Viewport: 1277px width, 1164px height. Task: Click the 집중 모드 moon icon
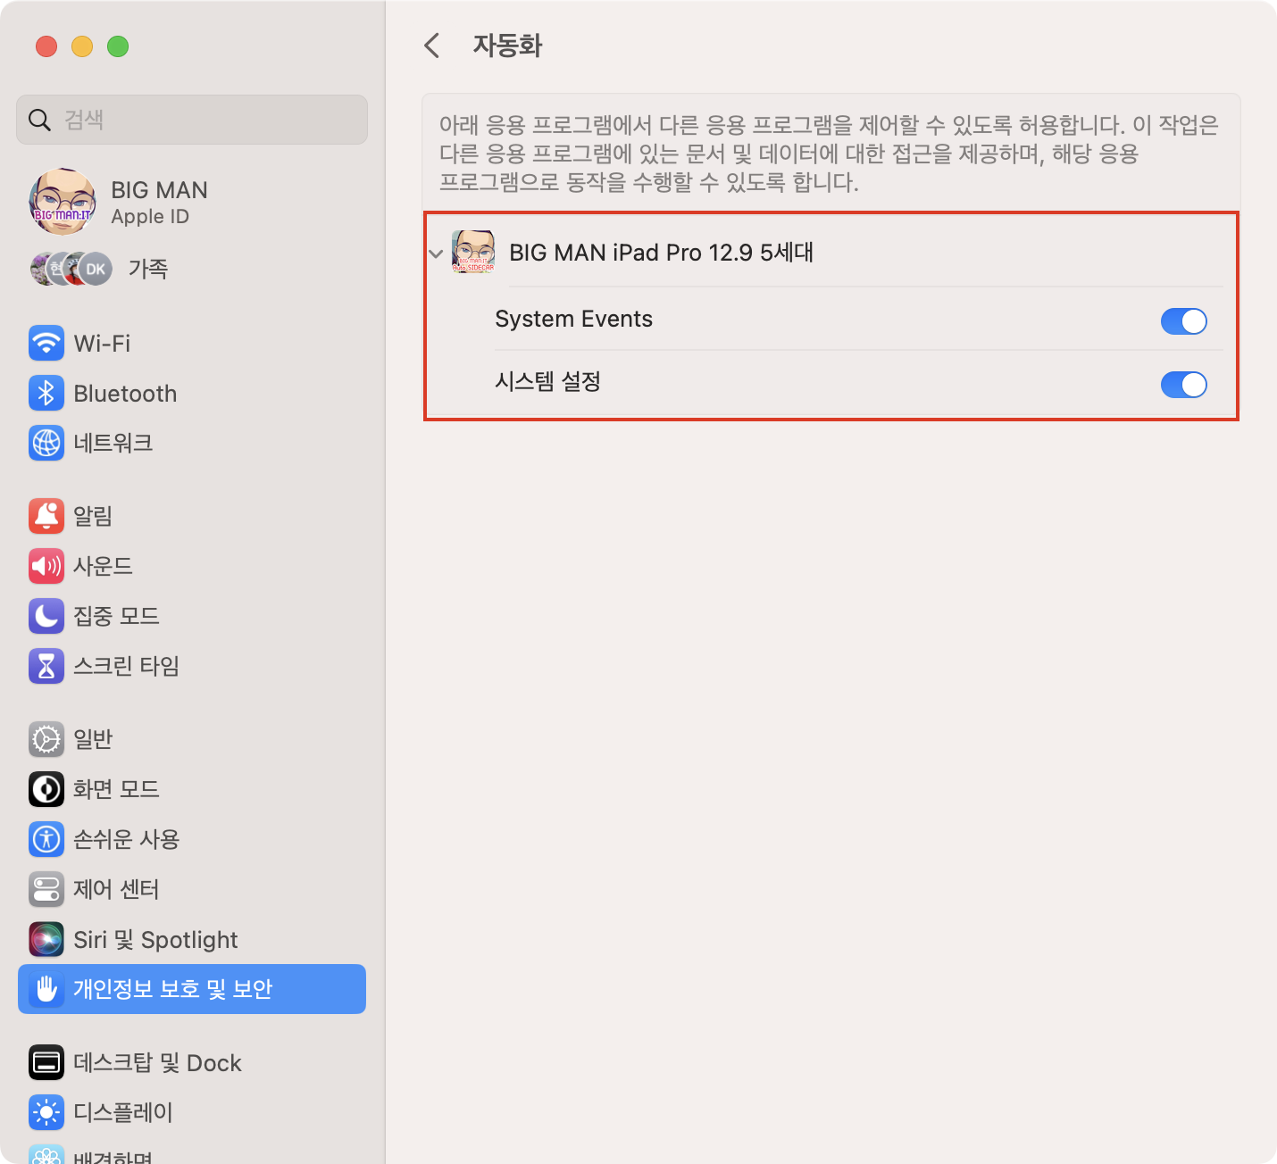coord(46,616)
